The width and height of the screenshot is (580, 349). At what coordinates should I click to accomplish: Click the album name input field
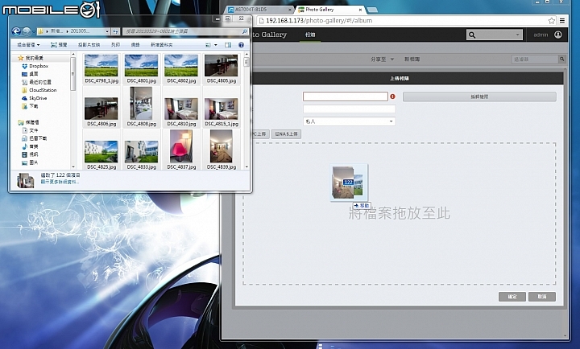pos(346,96)
